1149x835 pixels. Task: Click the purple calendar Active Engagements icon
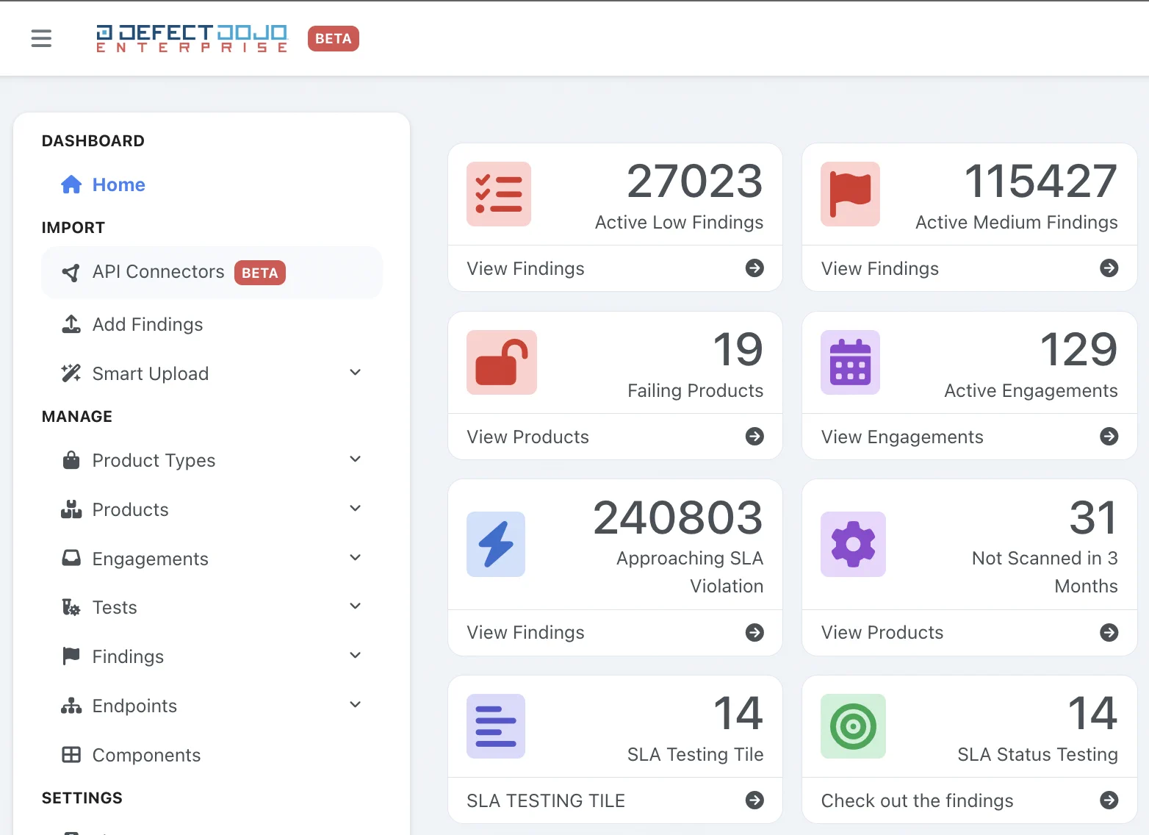850,362
